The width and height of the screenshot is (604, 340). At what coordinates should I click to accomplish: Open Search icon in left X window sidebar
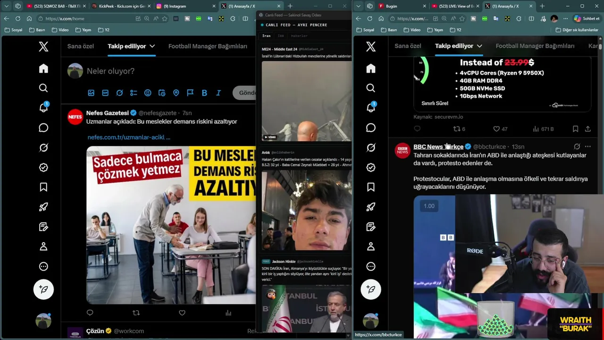point(43,88)
